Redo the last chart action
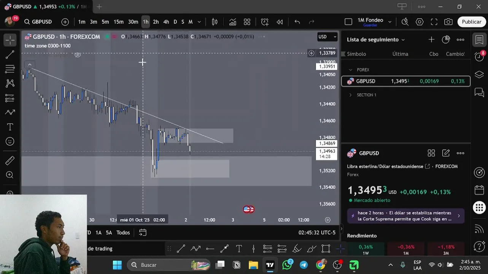Image resolution: width=488 pixels, height=274 pixels. [x=312, y=22]
